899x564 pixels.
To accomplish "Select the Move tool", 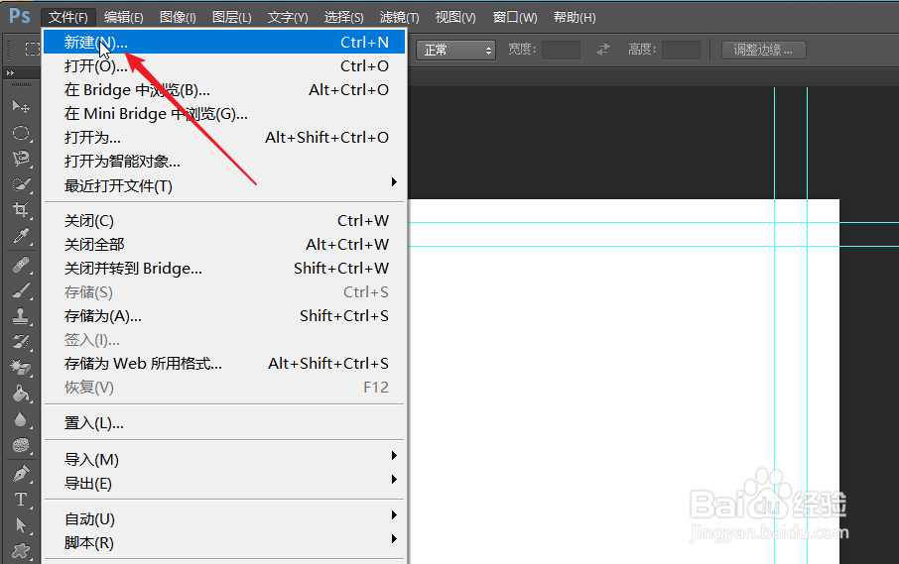I will pos(21,106).
